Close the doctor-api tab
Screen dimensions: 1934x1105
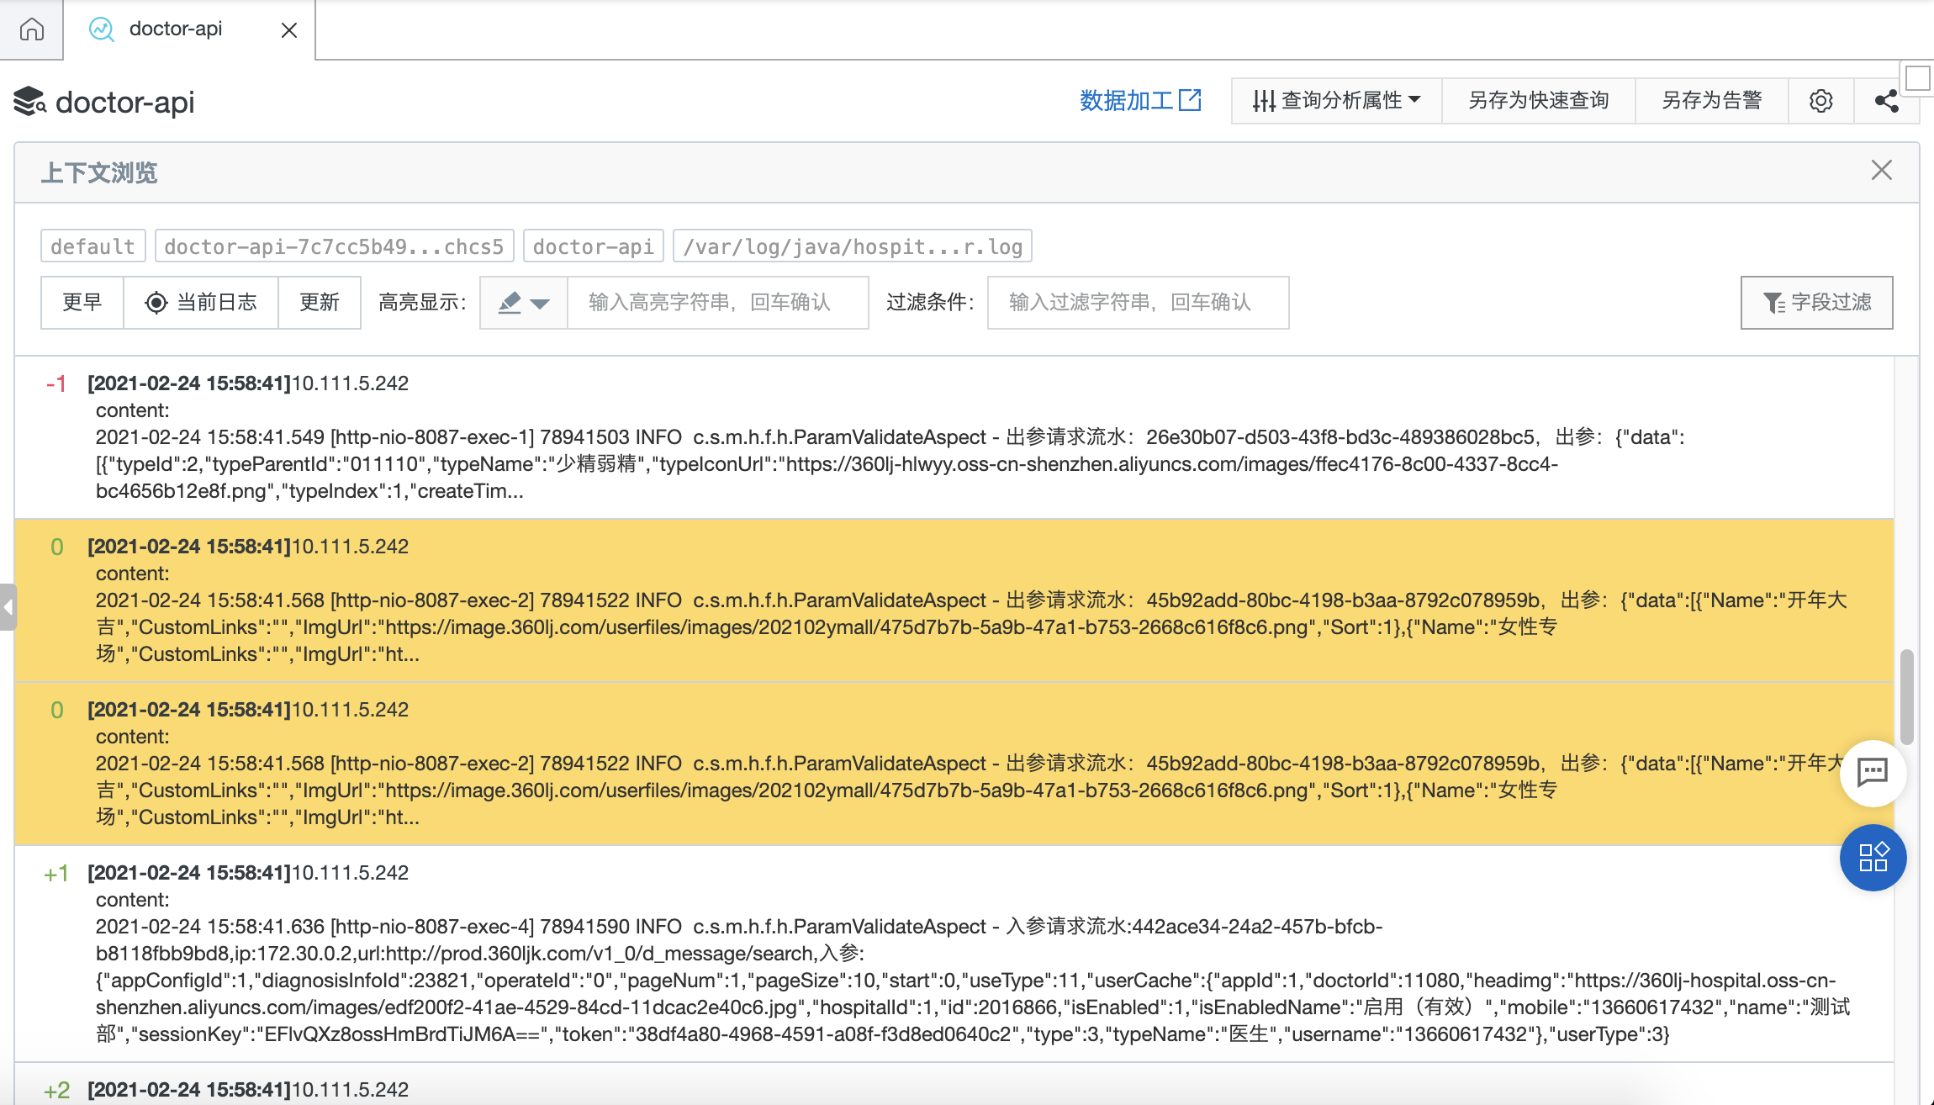[x=288, y=30]
